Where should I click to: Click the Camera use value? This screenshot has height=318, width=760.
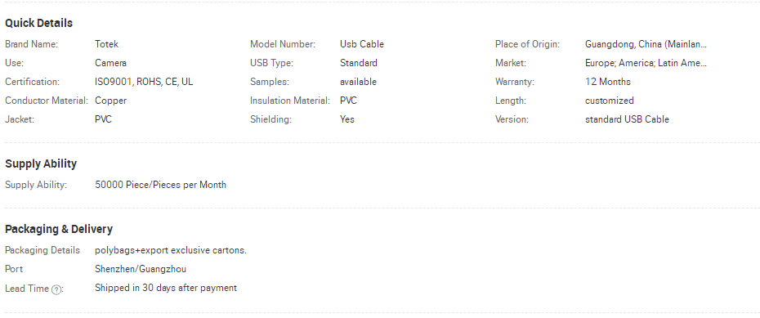(110, 63)
